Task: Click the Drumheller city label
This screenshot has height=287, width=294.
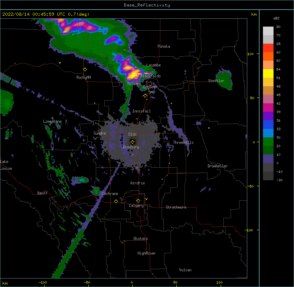Action: pos(218,166)
